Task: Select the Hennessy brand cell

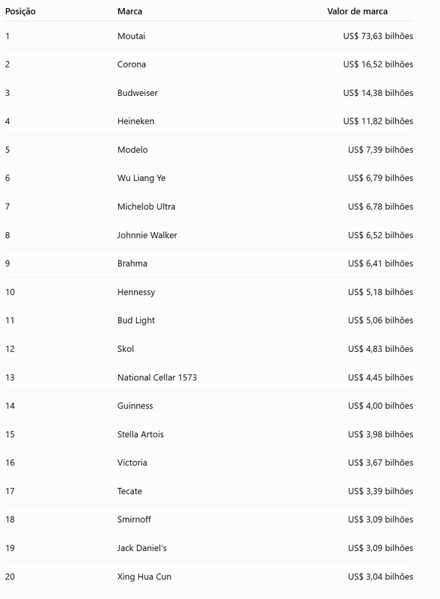Action: (136, 292)
